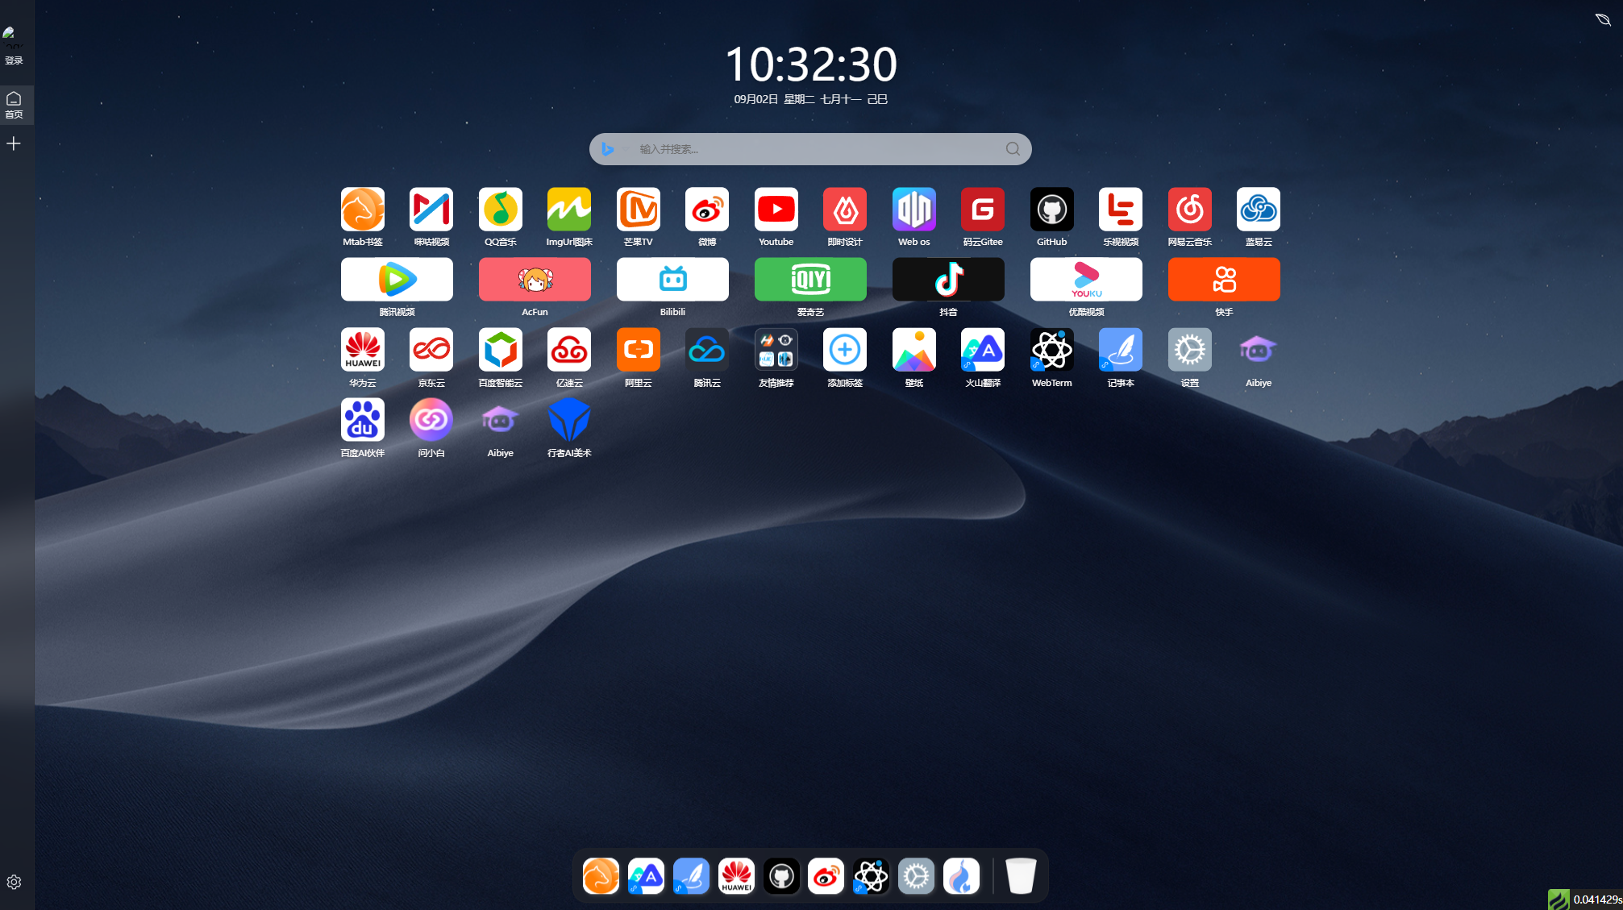Viewport: 1623px width, 910px height.
Task: Select the 首页 home tab in sidebar
Action: (14, 105)
